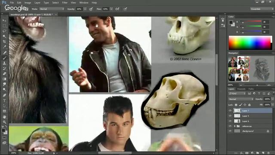The height and width of the screenshot is (155, 275).
Task: Click Add layer style fx icon
Action: click(x=241, y=153)
